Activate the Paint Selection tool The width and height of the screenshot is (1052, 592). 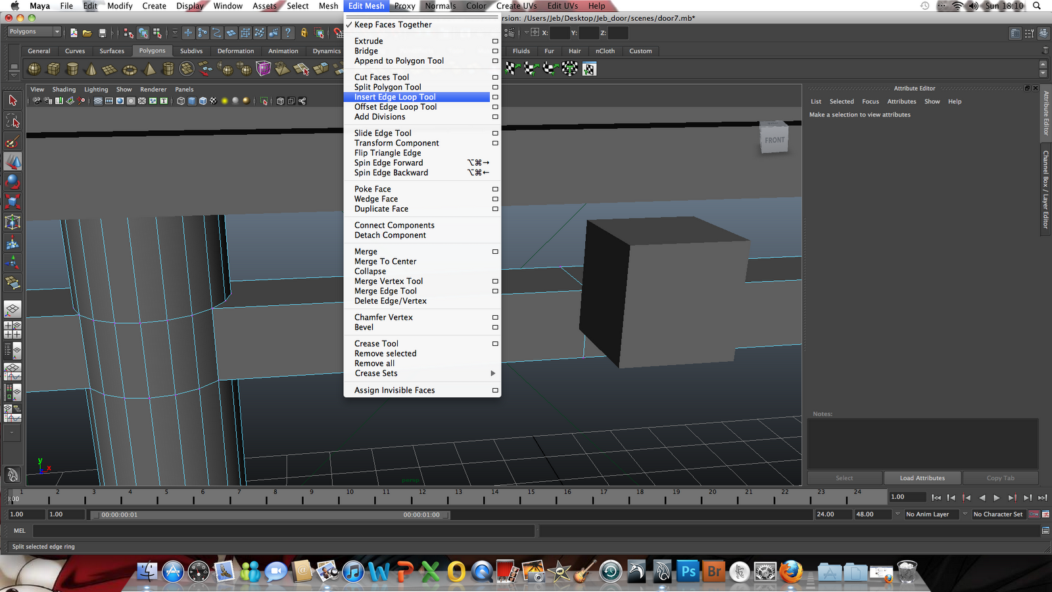pos(12,141)
